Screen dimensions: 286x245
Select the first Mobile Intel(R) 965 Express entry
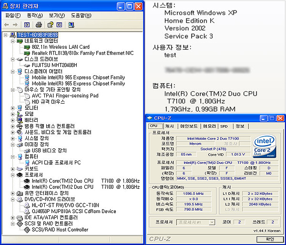click(78, 77)
